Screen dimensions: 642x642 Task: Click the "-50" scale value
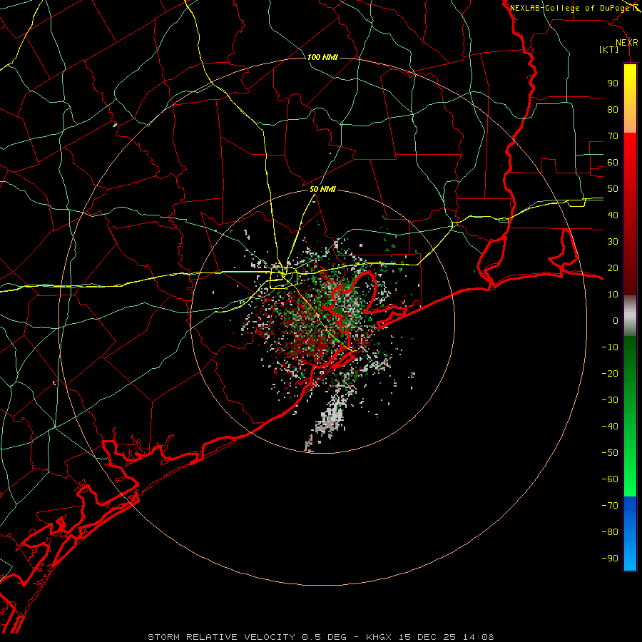point(610,452)
